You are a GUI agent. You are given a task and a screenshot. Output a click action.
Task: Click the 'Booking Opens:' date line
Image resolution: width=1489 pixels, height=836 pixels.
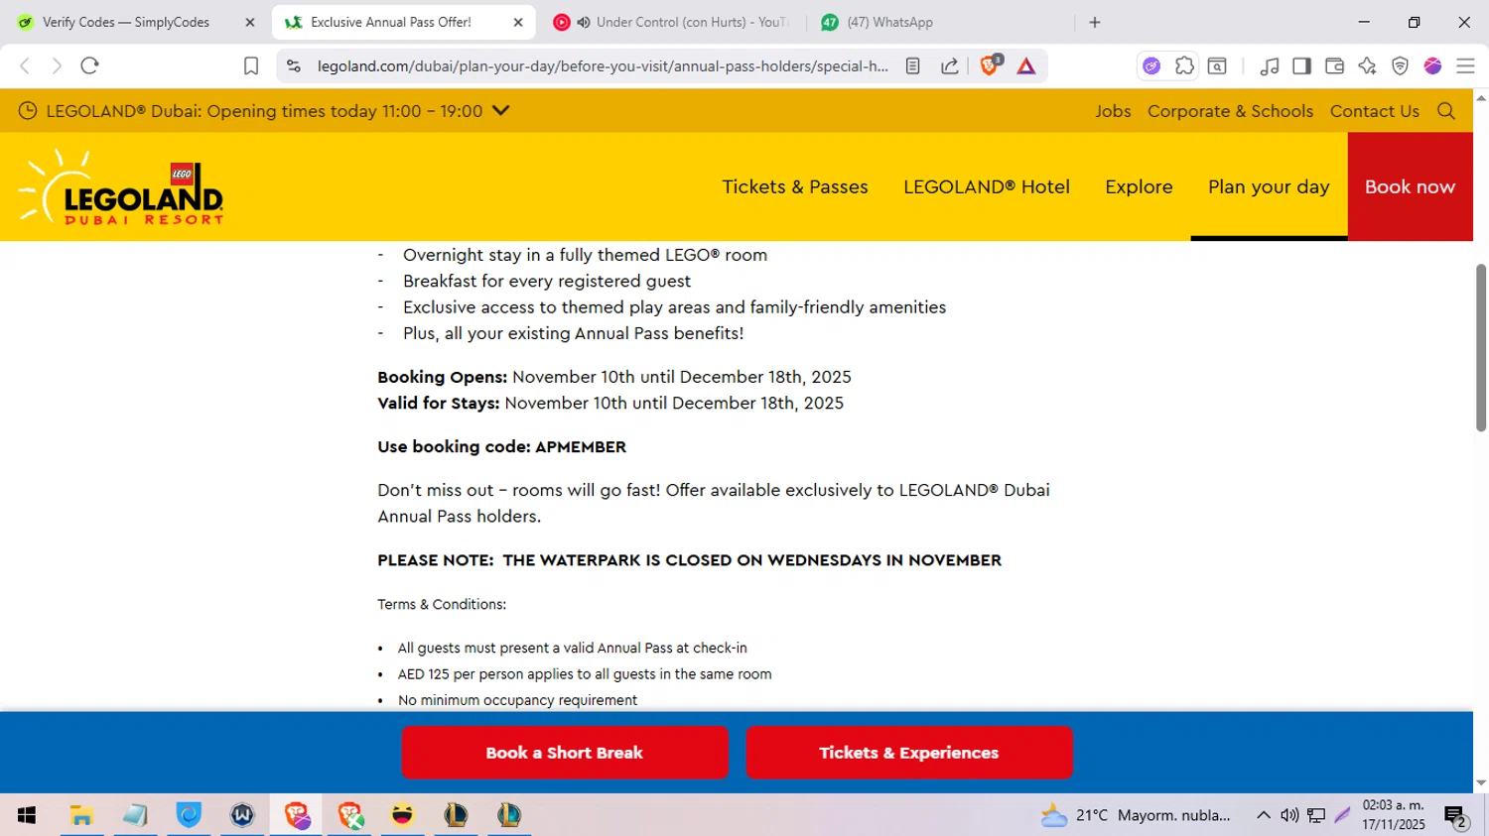point(614,377)
